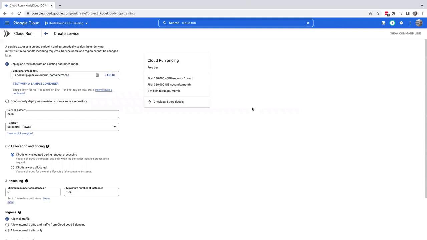The height and width of the screenshot is (240, 427).
Task: Click SHOW COMMAND LINE
Action: [x=405, y=33]
